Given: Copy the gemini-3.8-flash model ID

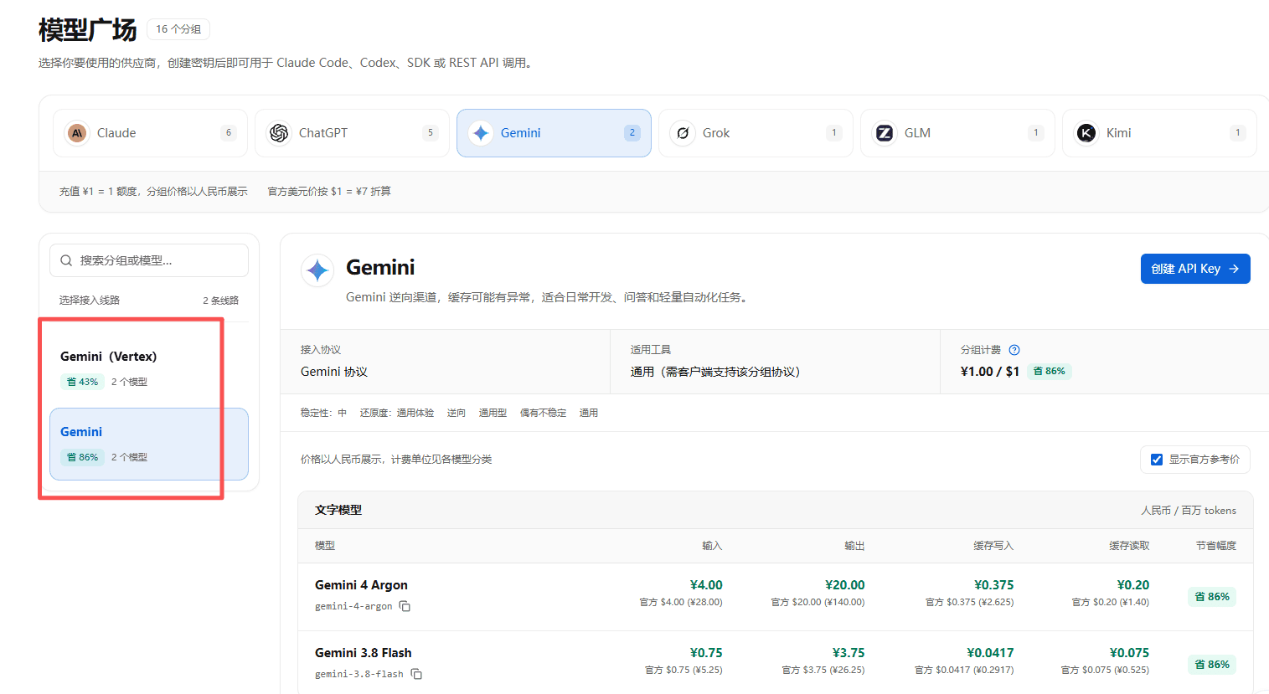Looking at the screenshot, I should pyautogui.click(x=416, y=674).
